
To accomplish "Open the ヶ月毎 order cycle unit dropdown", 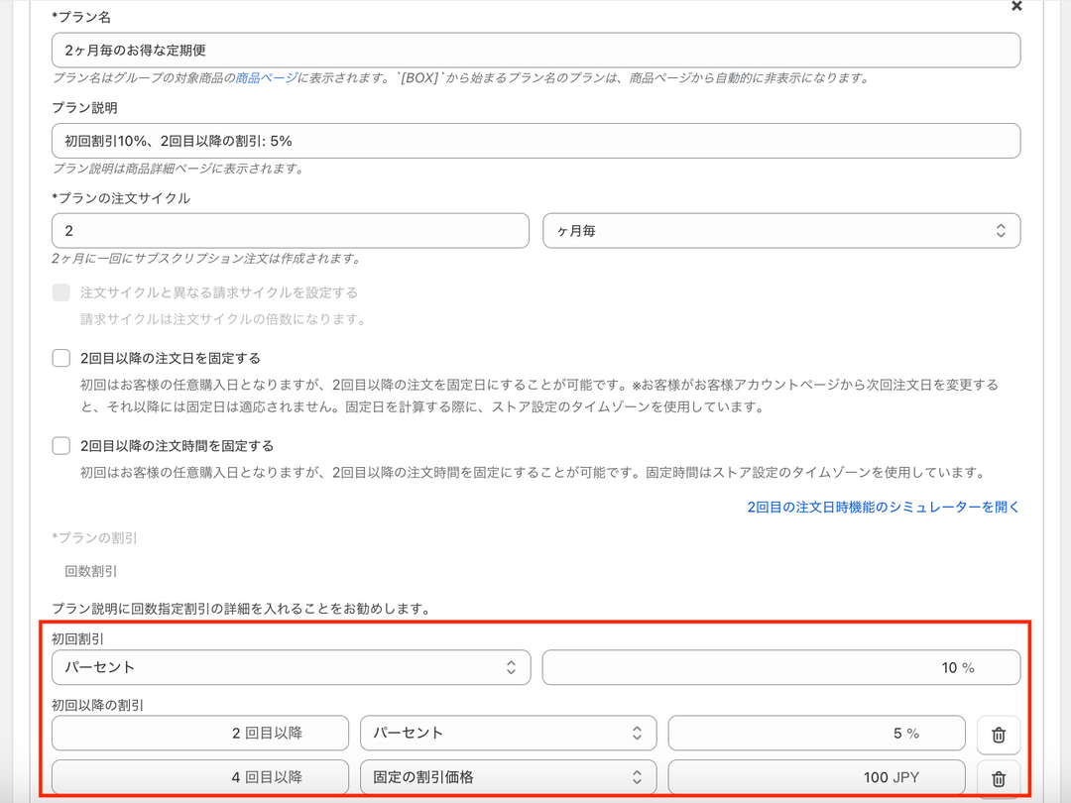I will pyautogui.click(x=781, y=231).
